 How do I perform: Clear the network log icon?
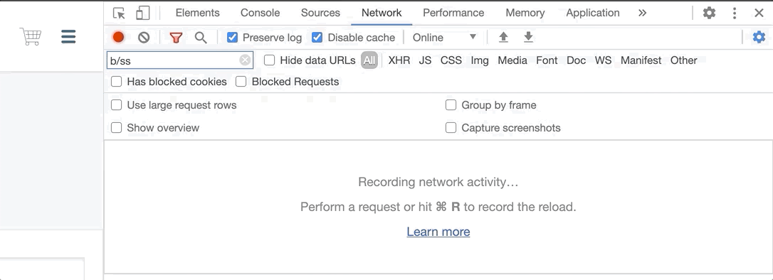(x=144, y=38)
